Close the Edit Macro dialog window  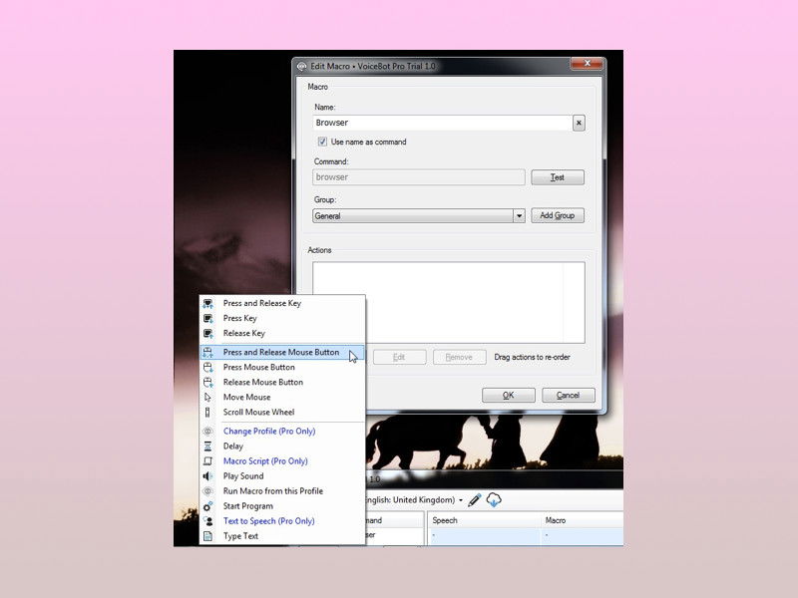point(587,63)
